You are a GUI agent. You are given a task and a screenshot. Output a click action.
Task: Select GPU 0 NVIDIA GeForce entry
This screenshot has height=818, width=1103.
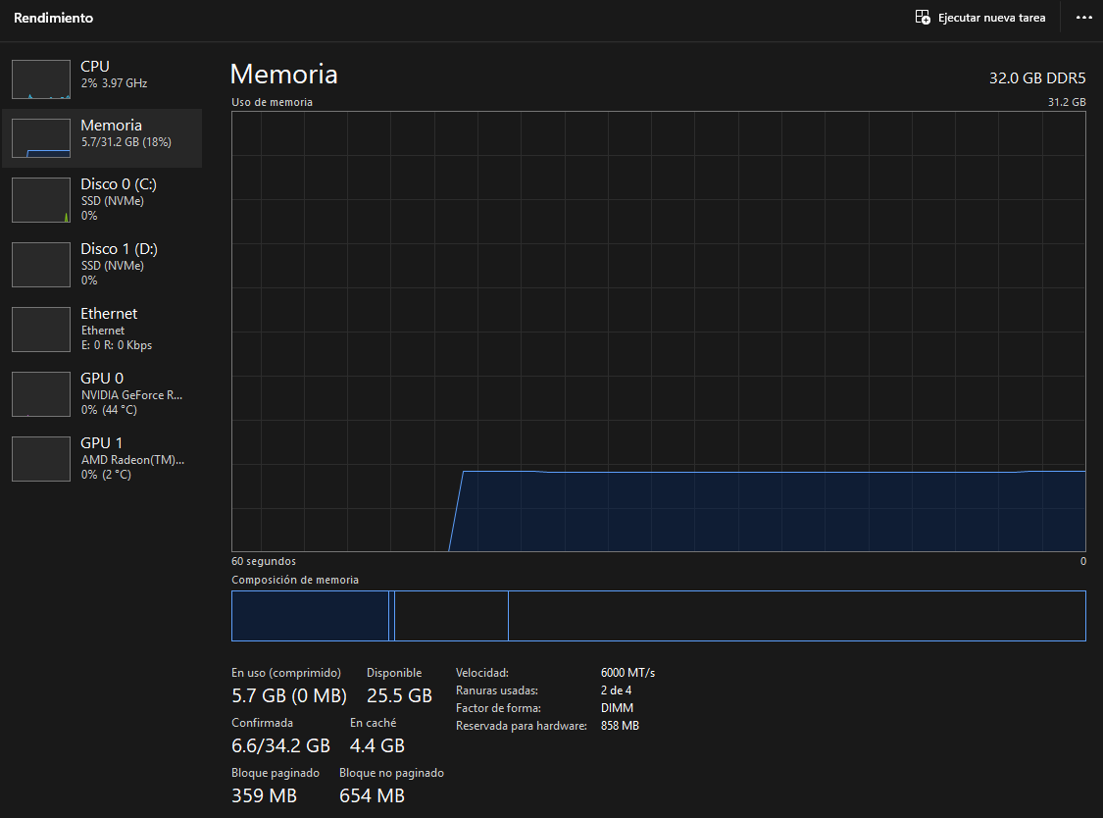coord(102,393)
